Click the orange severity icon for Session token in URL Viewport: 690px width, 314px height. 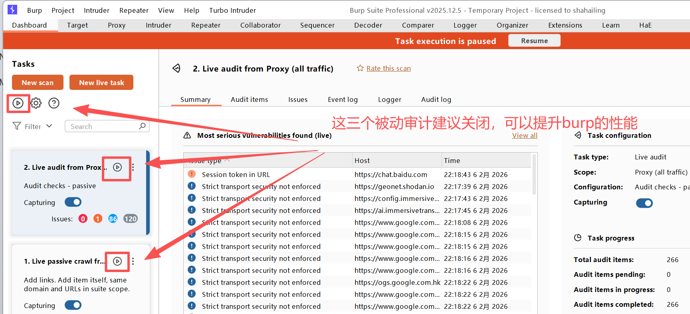[x=192, y=174]
